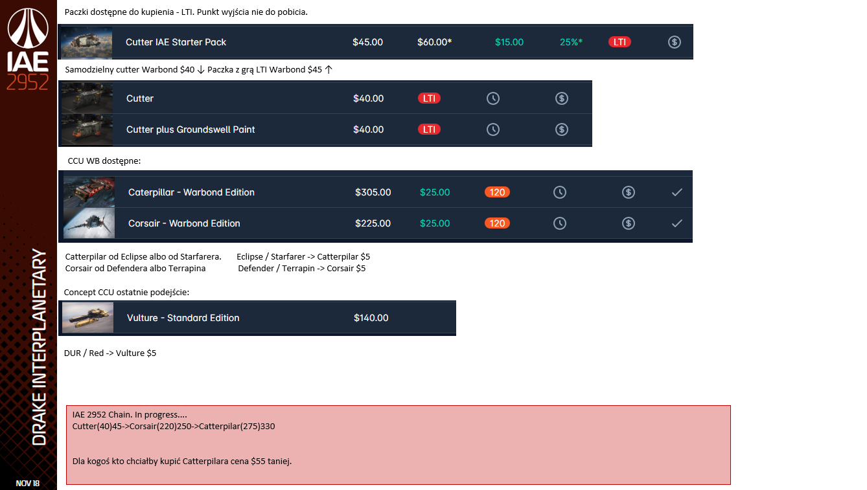Open the Cutter IAE Starter Pack thumbnail

click(x=86, y=42)
